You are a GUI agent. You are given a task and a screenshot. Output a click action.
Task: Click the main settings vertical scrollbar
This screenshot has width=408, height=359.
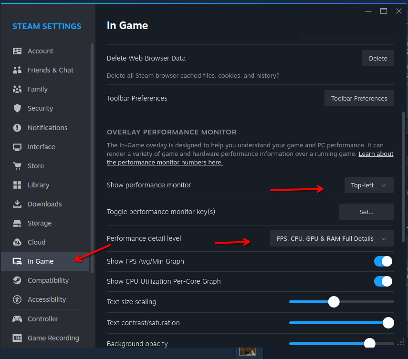(x=403, y=177)
